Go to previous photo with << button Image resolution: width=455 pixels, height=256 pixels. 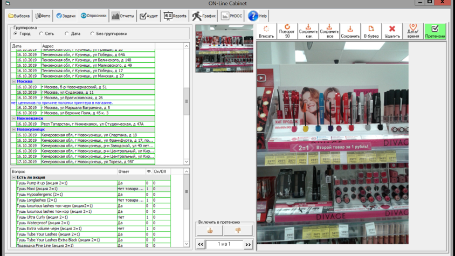click(201, 244)
